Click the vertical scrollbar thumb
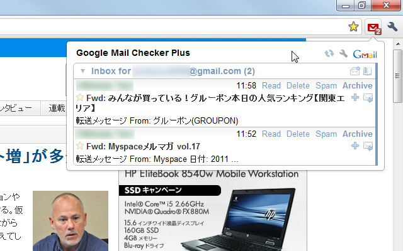The image size is (403, 251). click(398, 76)
